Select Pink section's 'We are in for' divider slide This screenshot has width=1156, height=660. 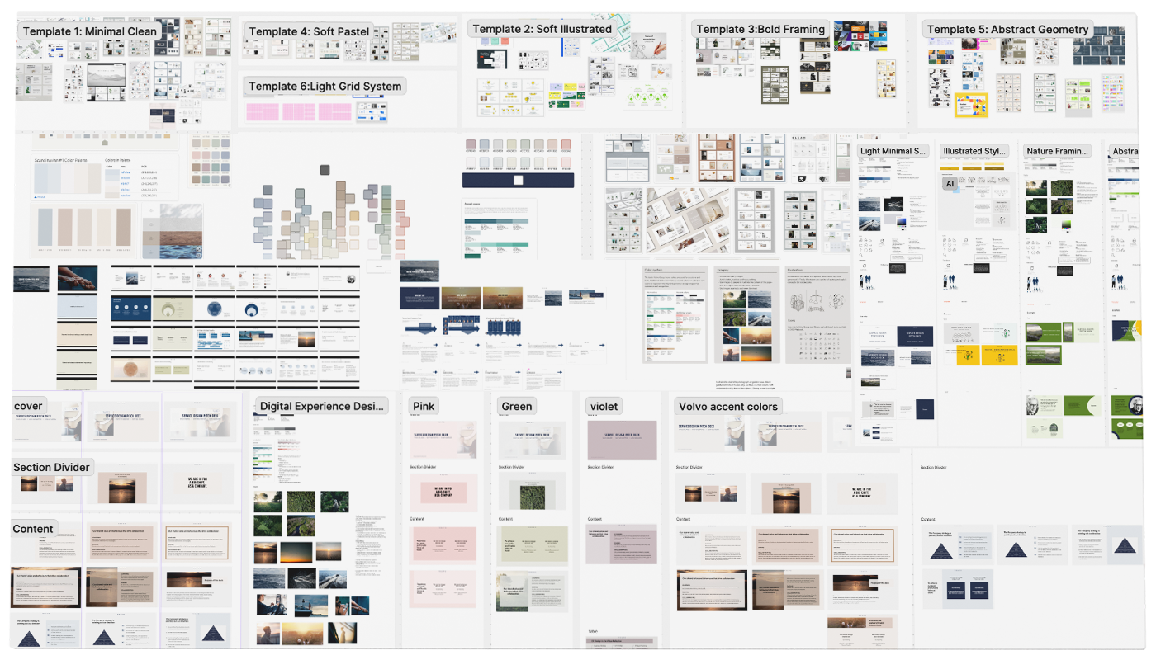[x=443, y=493]
